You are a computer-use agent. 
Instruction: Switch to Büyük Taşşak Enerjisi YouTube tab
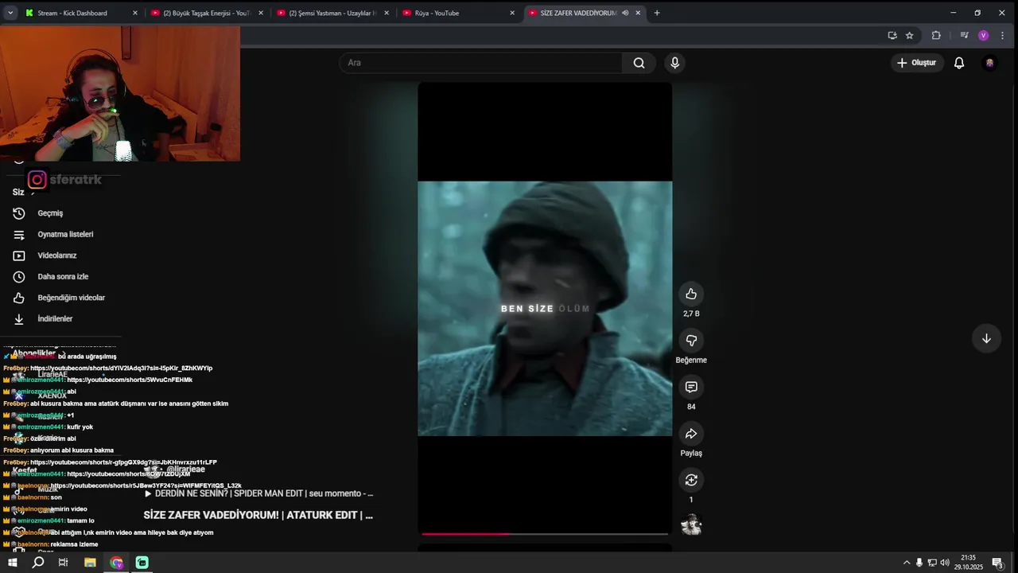pyautogui.click(x=206, y=13)
